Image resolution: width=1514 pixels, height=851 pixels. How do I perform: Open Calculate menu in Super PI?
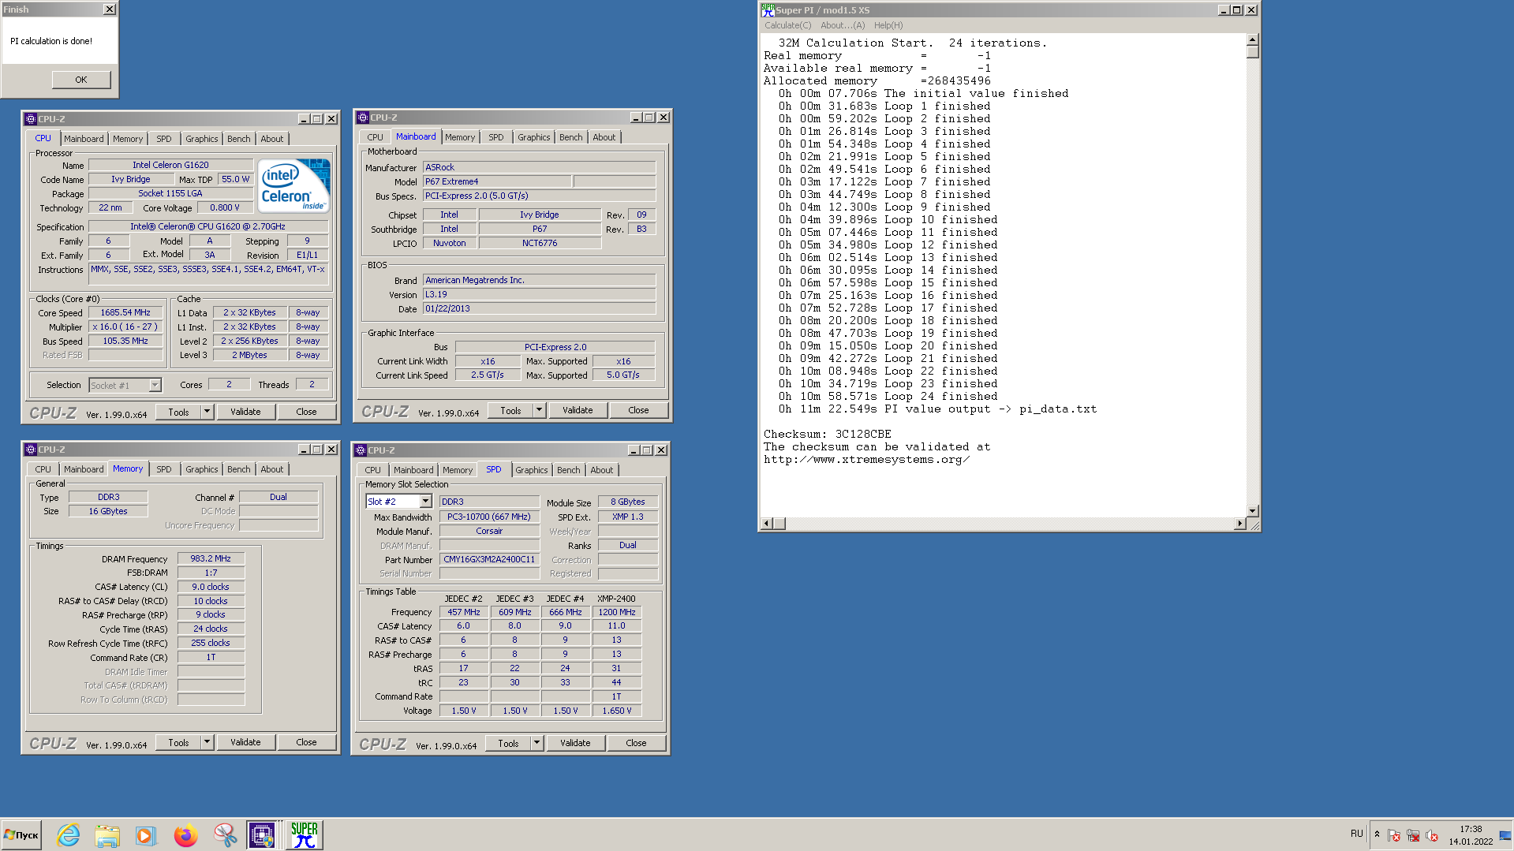tap(787, 25)
